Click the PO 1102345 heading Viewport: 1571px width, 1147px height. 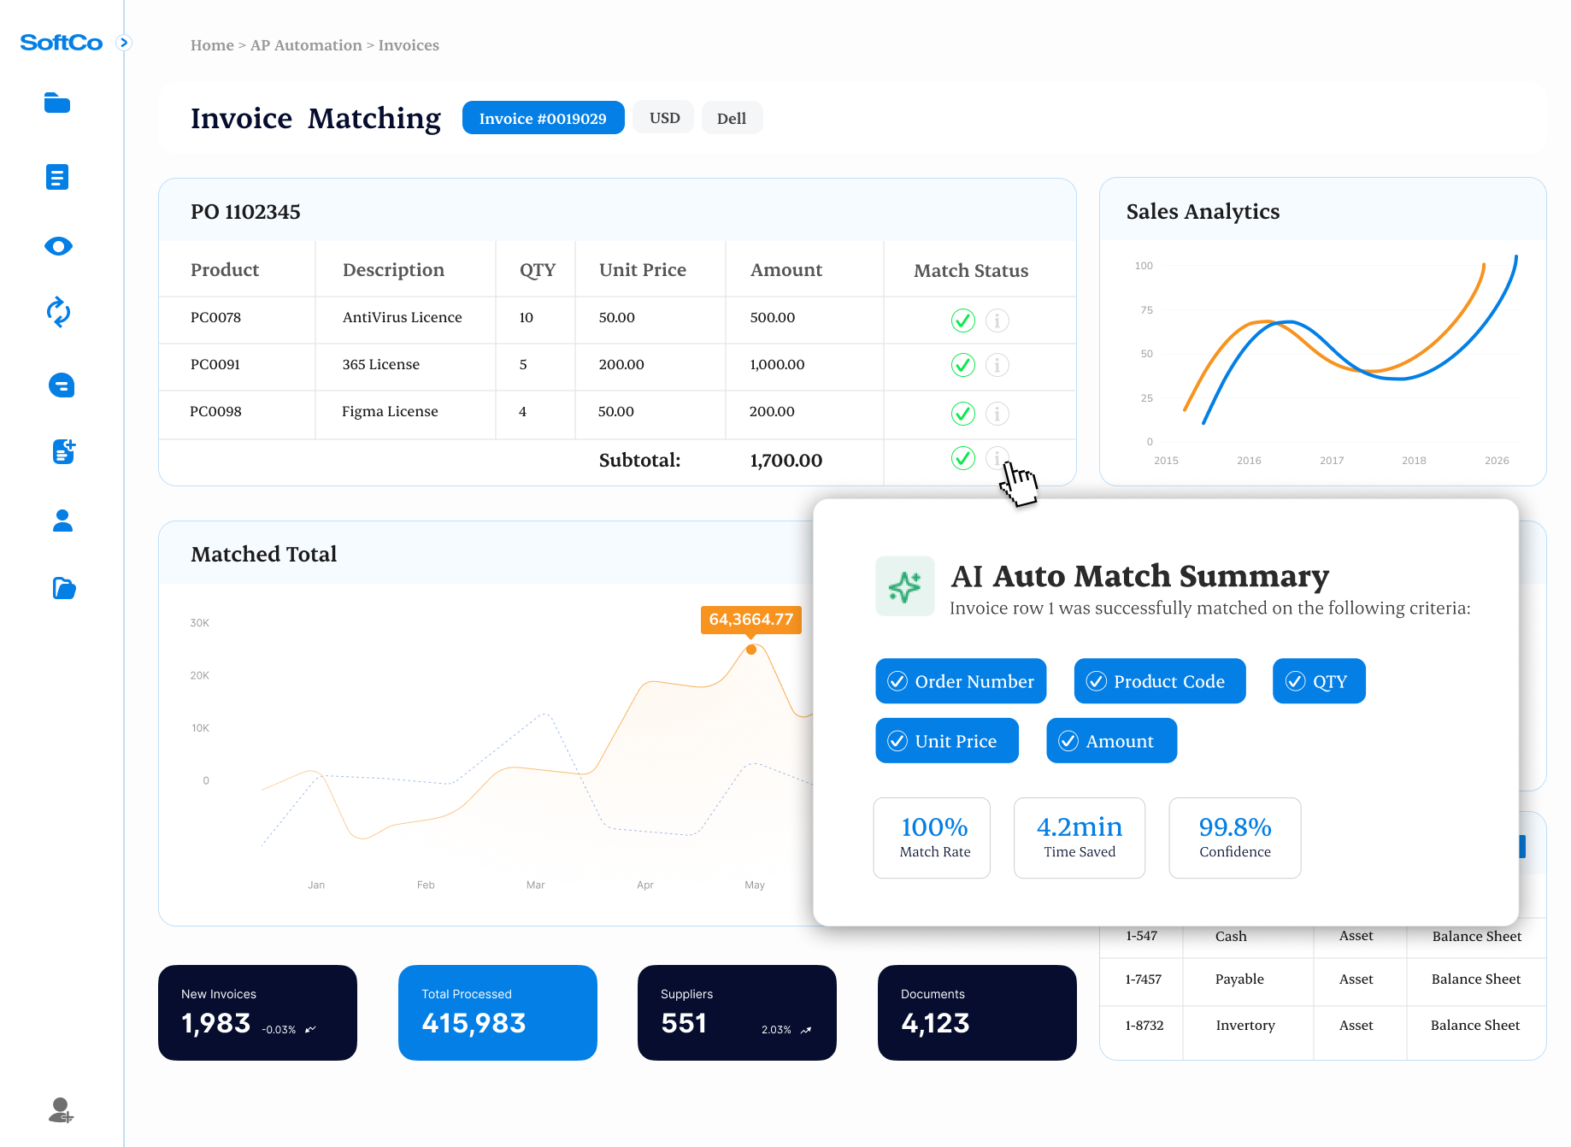[245, 212]
